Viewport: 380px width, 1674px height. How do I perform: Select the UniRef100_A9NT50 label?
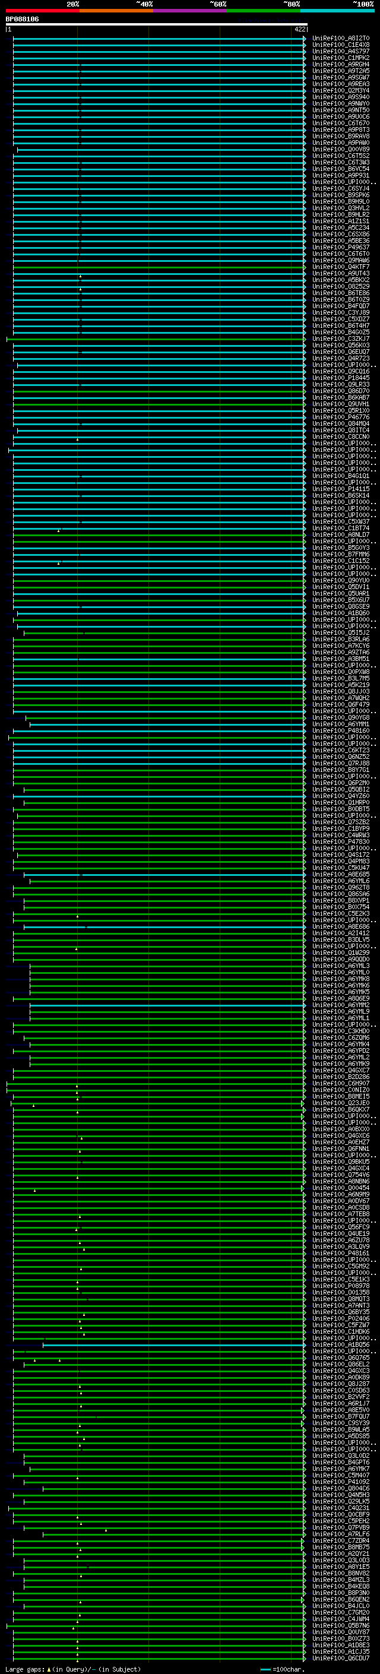point(341,110)
